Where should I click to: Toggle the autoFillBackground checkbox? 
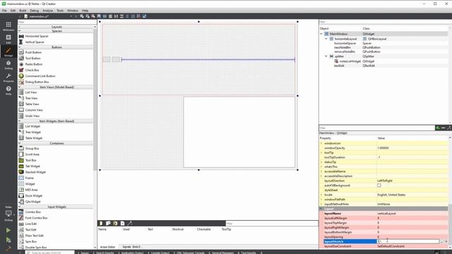coord(379,186)
